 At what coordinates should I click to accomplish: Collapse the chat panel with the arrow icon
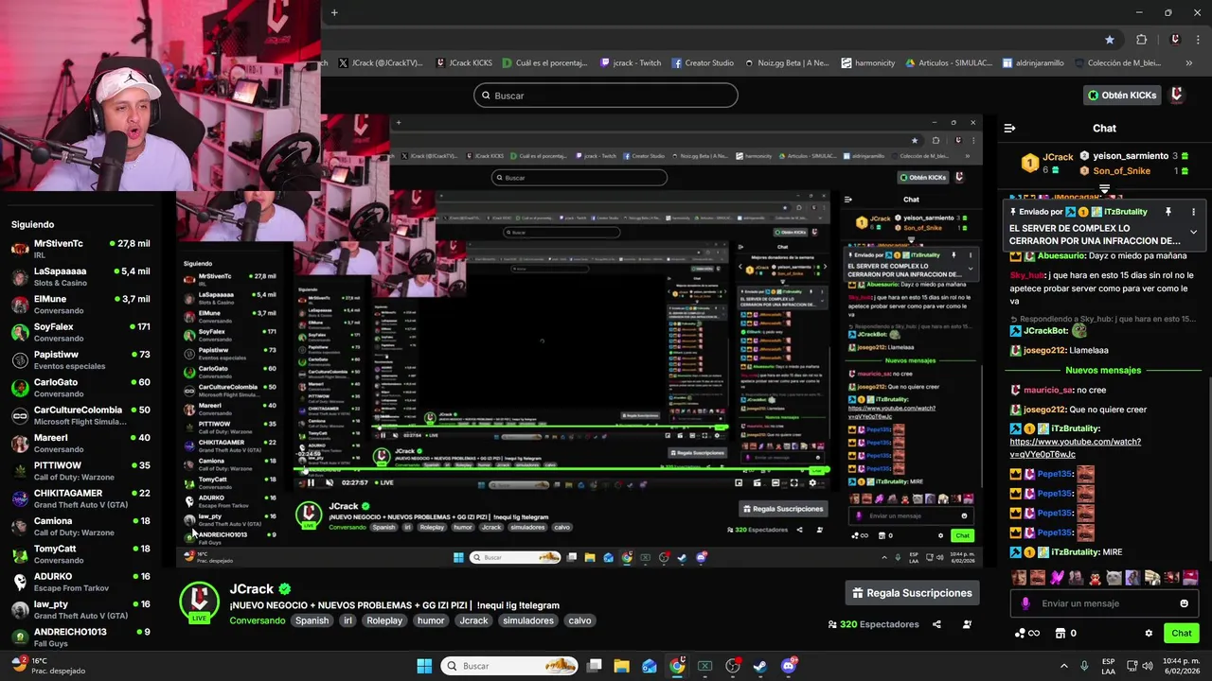pos(1009,128)
